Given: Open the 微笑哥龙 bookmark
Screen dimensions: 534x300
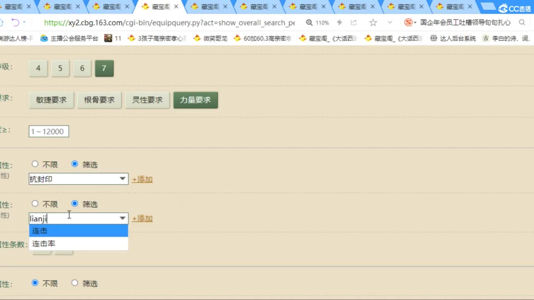Looking at the screenshot, I should [x=211, y=38].
